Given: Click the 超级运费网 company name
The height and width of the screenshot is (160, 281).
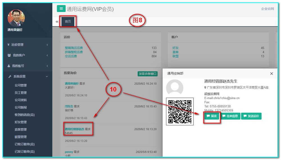Looking at the screenshot, I should point(212,94).
